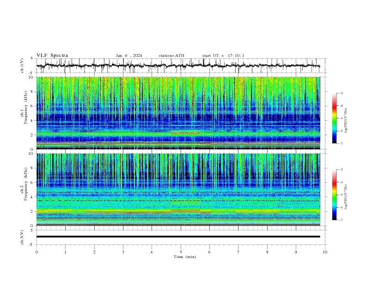
Task: Click the "8" kHz tick on ch.1 frequency axis
Action: 33,92
